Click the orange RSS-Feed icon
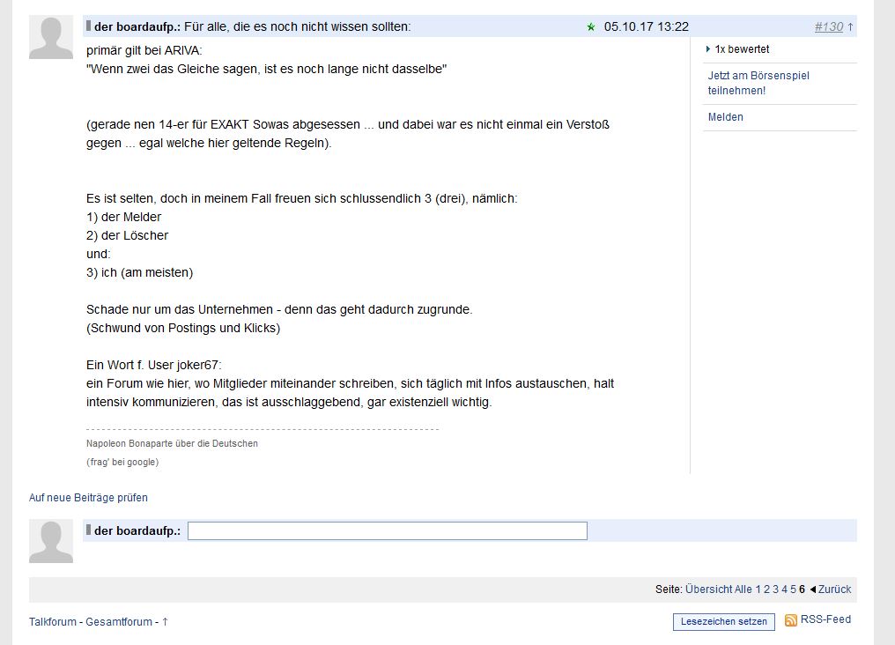The image size is (895, 645). click(791, 620)
